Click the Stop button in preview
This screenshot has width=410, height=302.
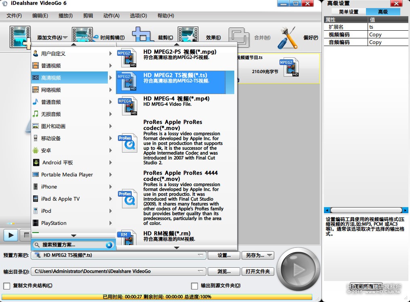25,235
